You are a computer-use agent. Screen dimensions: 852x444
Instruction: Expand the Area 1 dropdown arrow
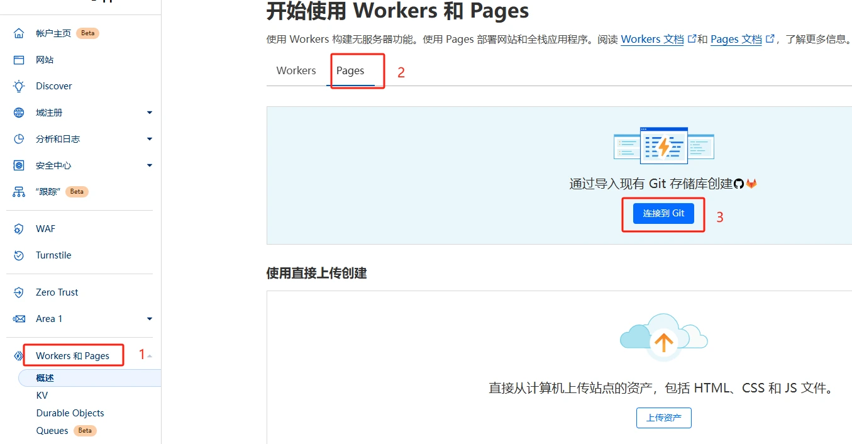pos(150,319)
